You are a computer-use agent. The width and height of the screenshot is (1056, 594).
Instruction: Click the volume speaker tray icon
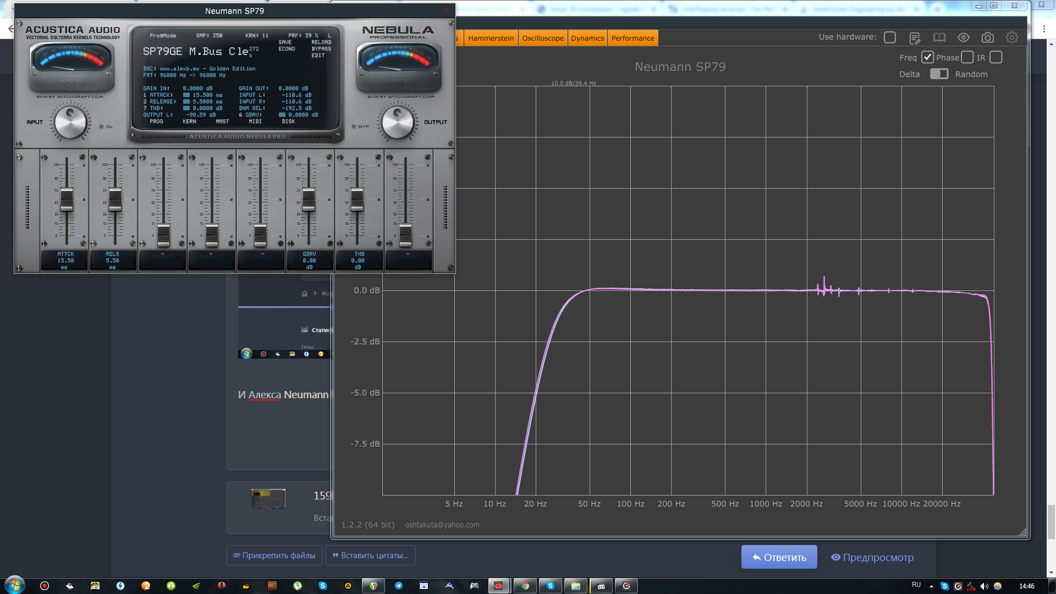[985, 586]
